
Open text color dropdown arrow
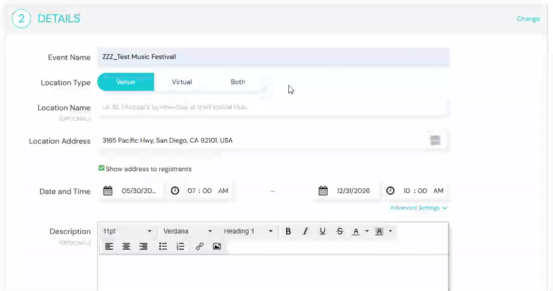click(x=367, y=231)
